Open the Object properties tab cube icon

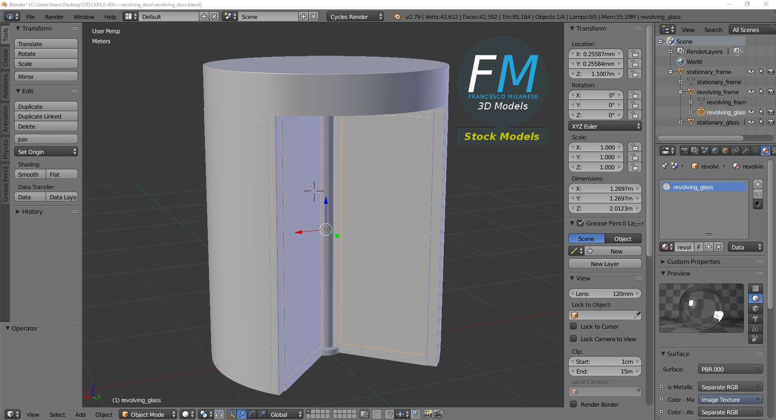point(725,151)
